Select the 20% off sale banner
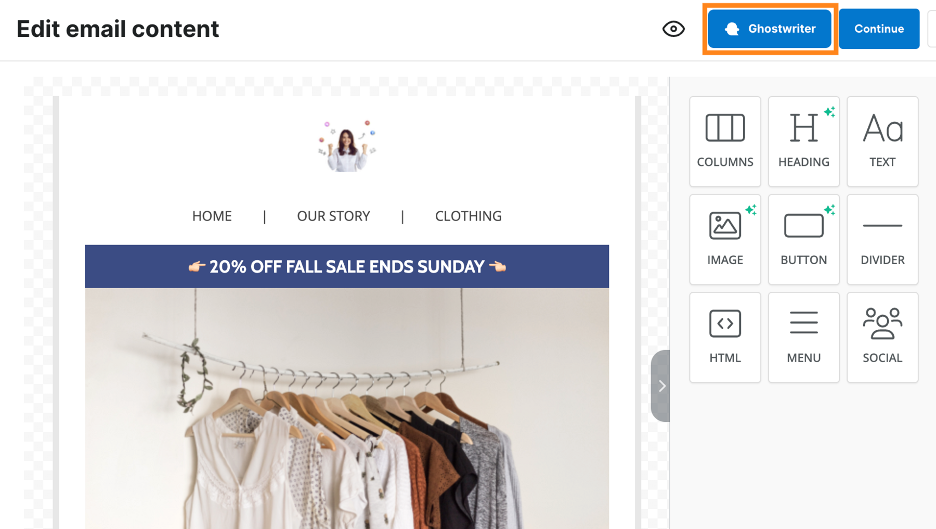Screen dimensions: 936x529 coord(347,267)
